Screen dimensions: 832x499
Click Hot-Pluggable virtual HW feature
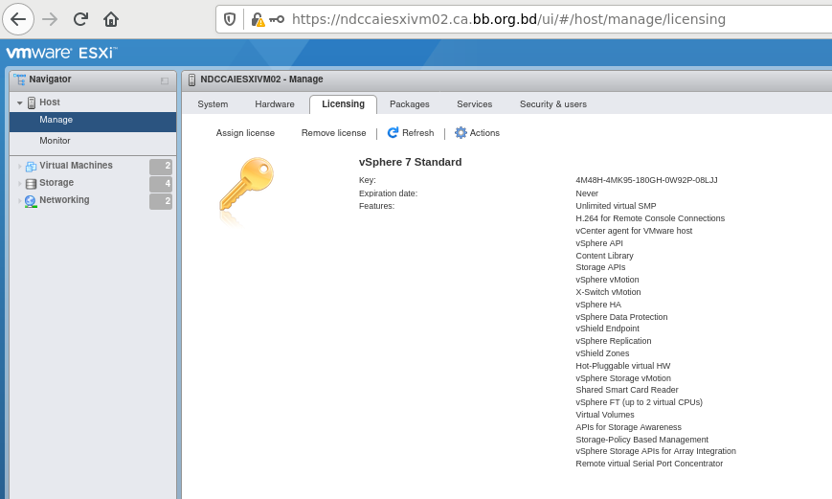pos(623,366)
